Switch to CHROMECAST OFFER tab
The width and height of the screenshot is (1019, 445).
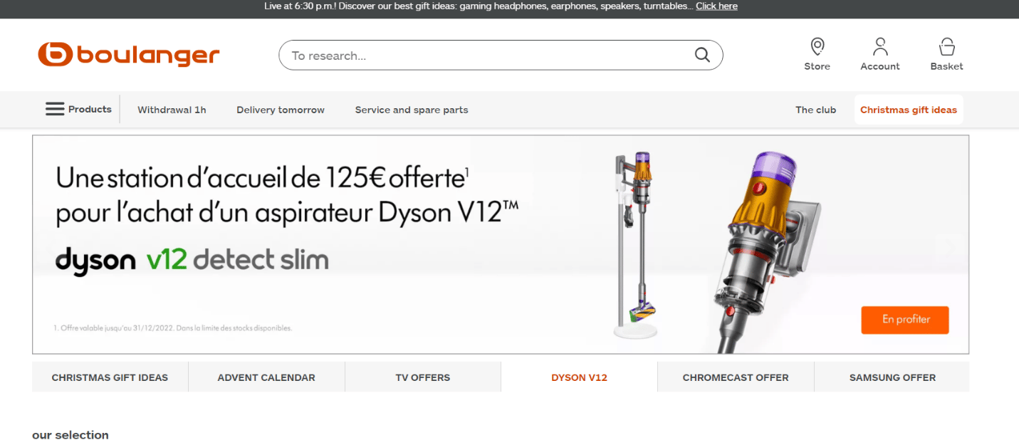(736, 377)
